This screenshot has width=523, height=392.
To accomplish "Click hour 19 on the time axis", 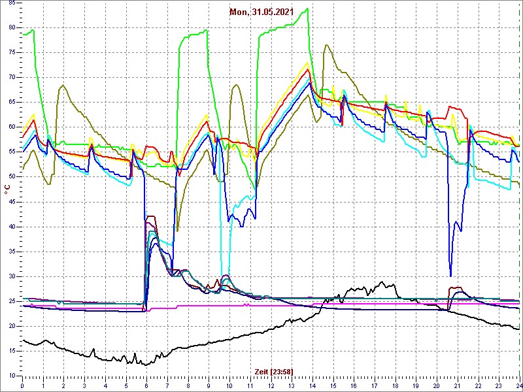I will (416, 385).
